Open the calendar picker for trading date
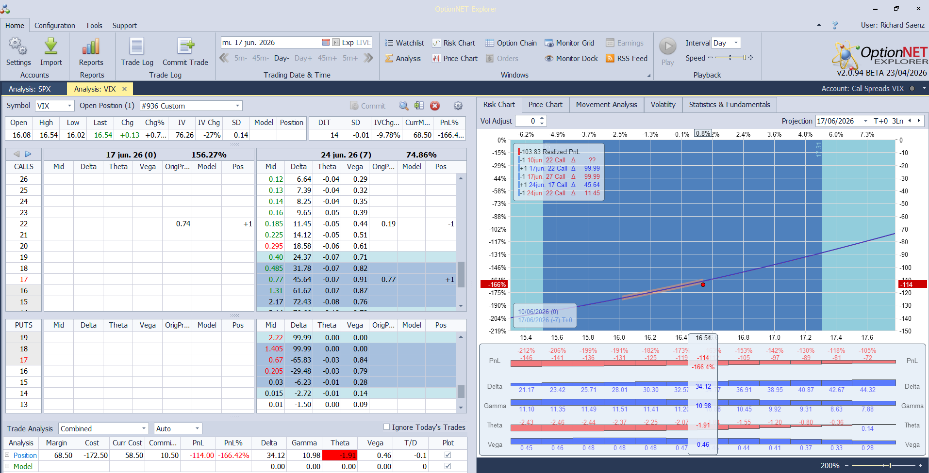929x473 pixels. click(x=326, y=43)
